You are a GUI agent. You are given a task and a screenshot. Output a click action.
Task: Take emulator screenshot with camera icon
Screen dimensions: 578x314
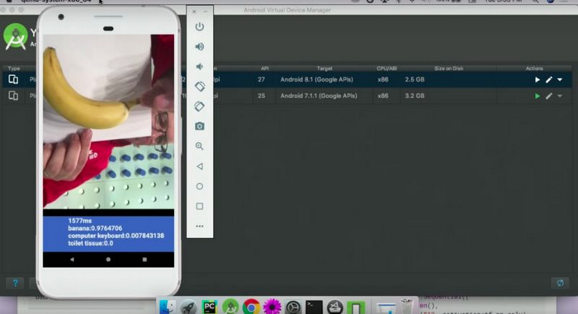pos(200,126)
